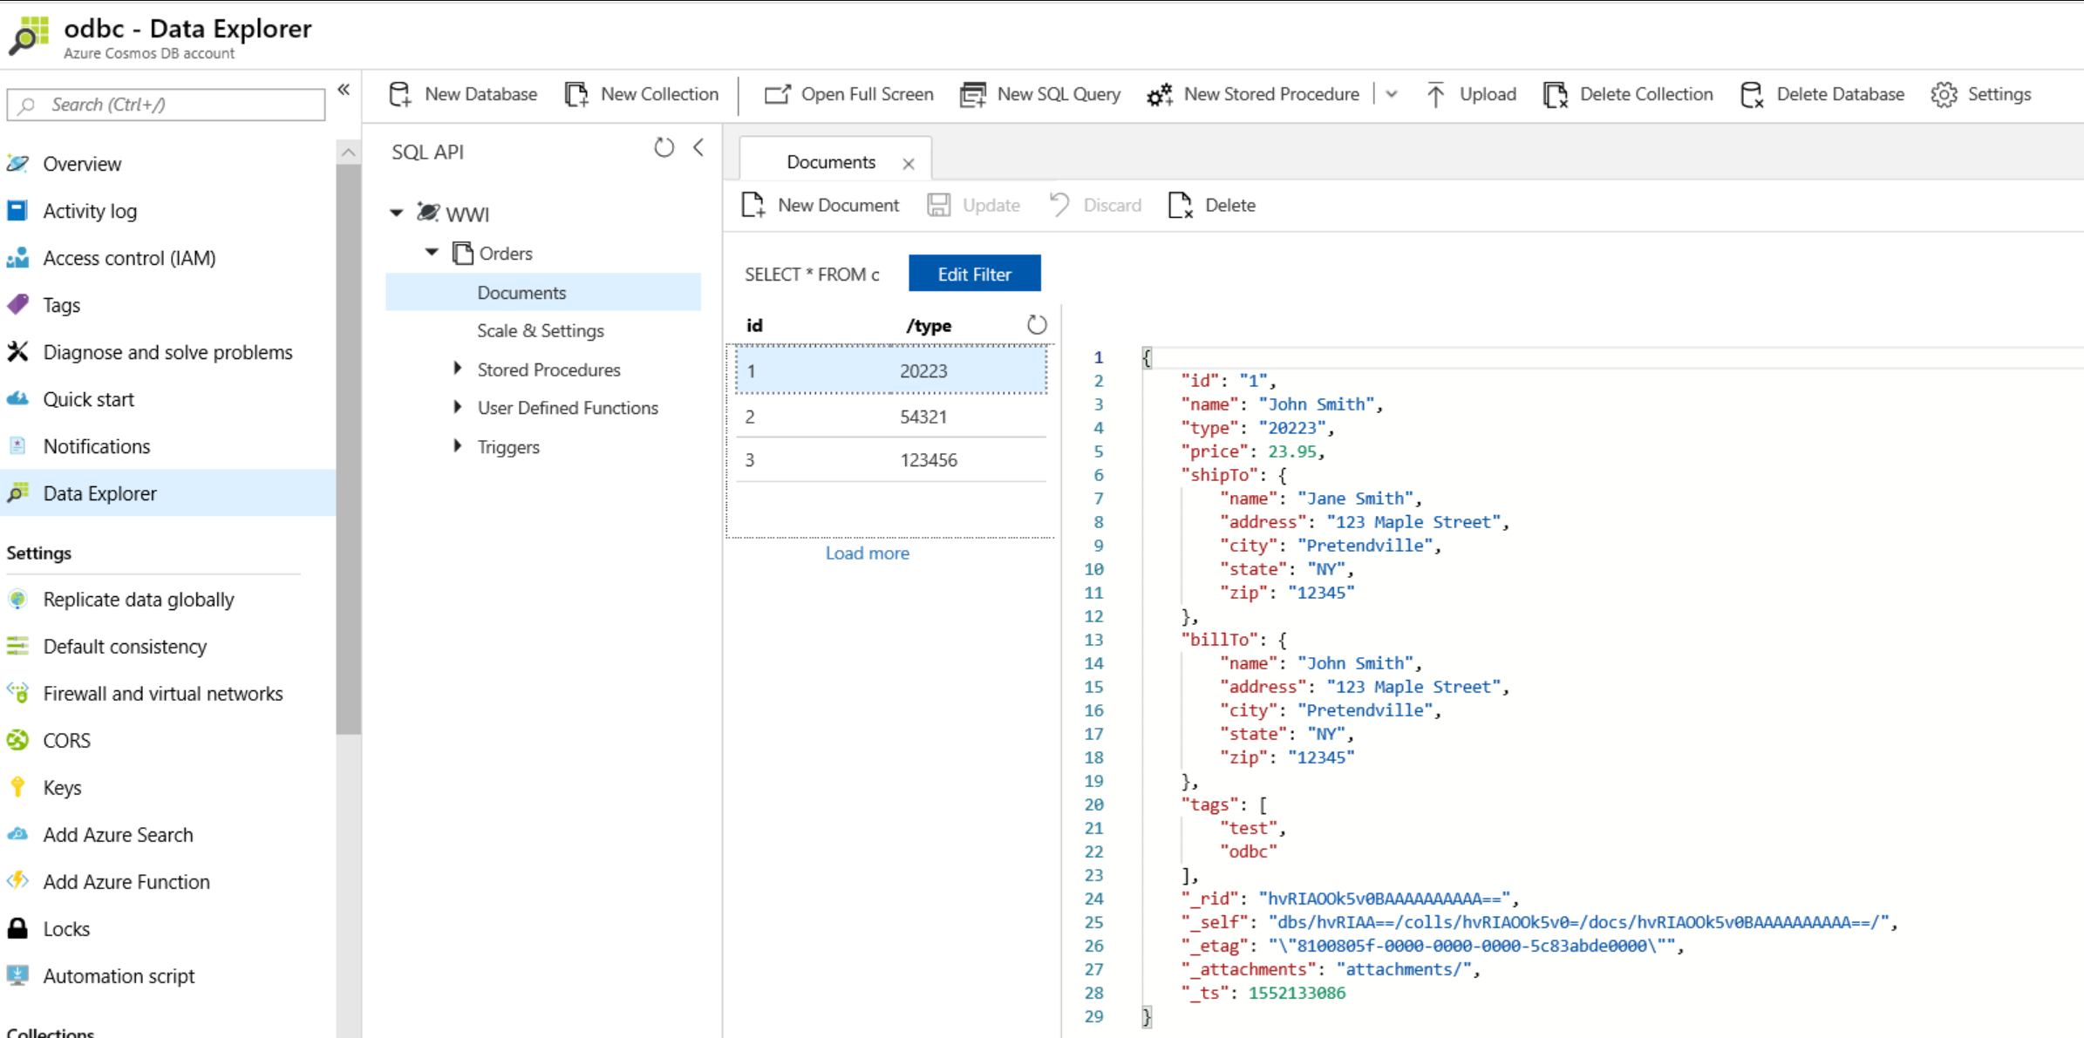Open Full Screen view
The width and height of the screenshot is (2084, 1038).
[x=848, y=94]
